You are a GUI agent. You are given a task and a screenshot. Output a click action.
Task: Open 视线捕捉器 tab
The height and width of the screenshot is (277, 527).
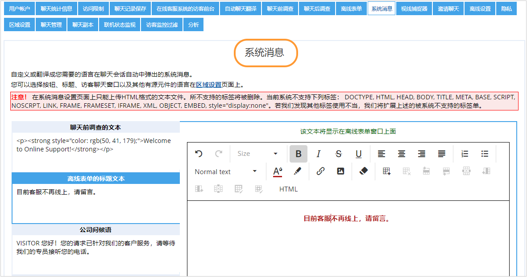click(x=414, y=9)
